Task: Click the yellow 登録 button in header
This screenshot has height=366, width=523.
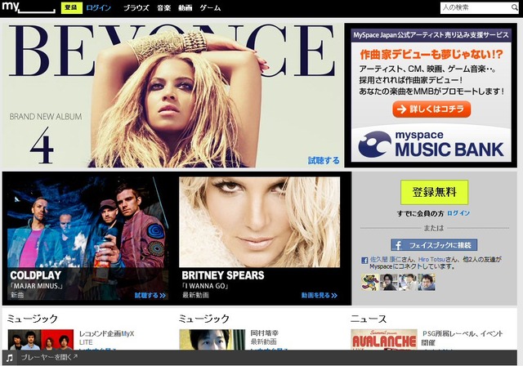Action: (72, 8)
